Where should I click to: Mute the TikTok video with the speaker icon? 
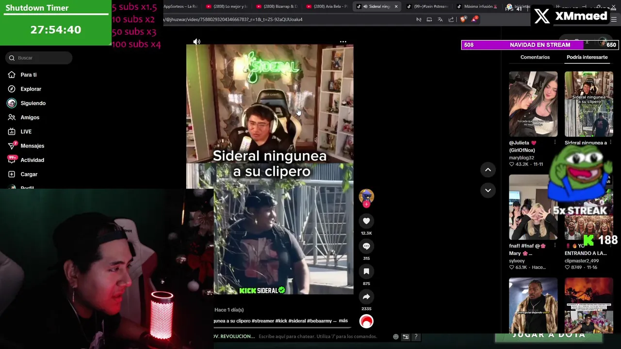point(196,42)
